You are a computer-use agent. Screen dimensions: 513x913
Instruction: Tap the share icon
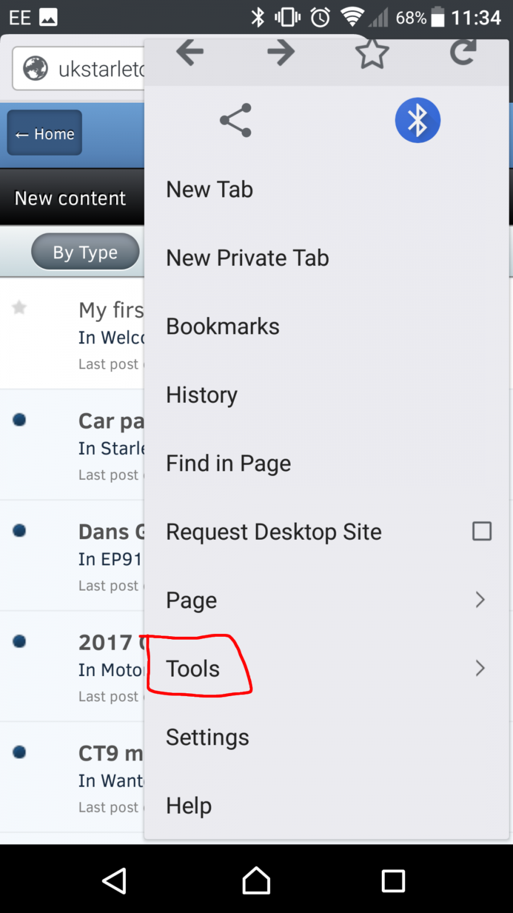pyautogui.click(x=235, y=120)
